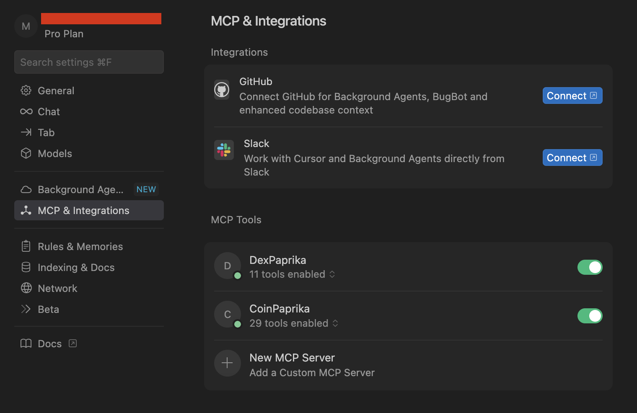Open Network settings section

pos(89,288)
